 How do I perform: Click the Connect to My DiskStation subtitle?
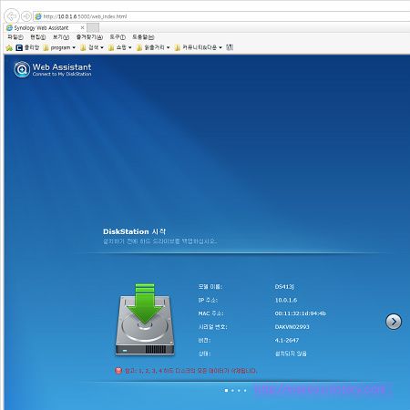(x=62, y=74)
